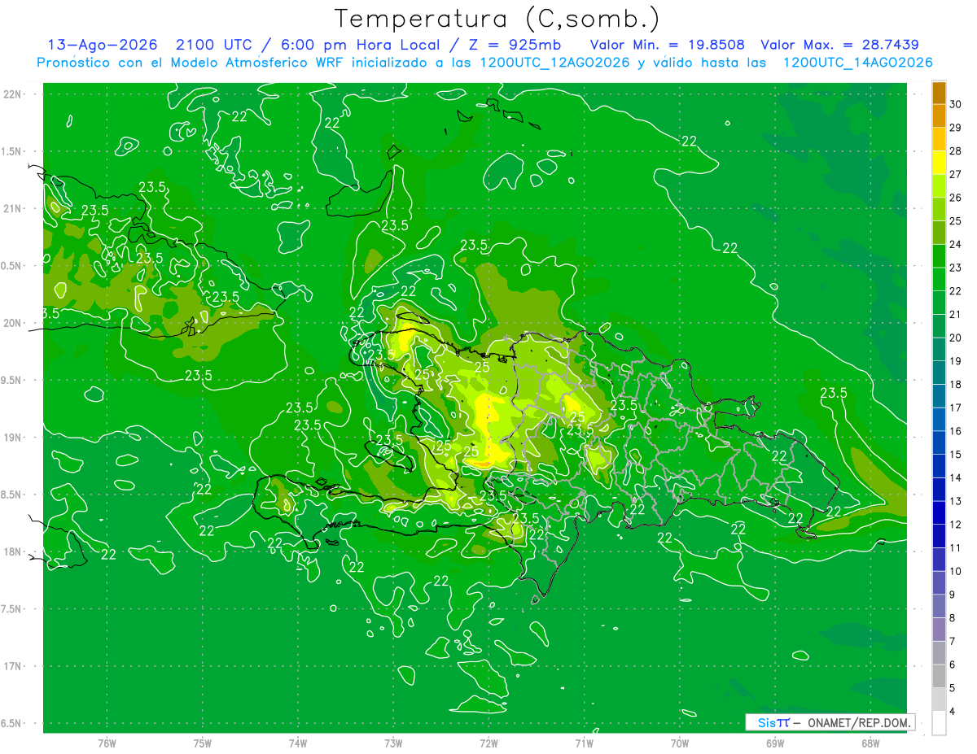Click the "70W" longitude axis label
This screenshot has height=754, width=977.
tap(680, 743)
